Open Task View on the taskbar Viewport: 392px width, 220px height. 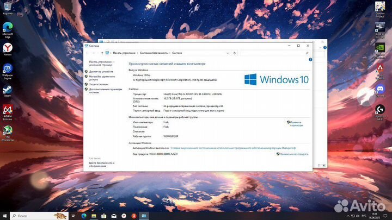73,216
